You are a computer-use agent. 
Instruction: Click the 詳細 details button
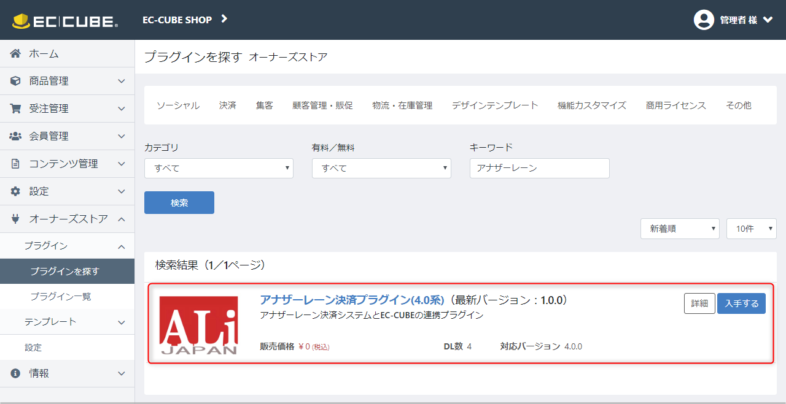tap(699, 303)
